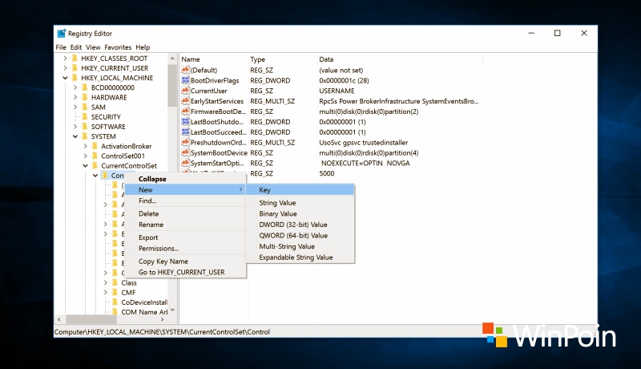
Task: Select the CoDeviceInstall tree key
Action: click(x=144, y=302)
